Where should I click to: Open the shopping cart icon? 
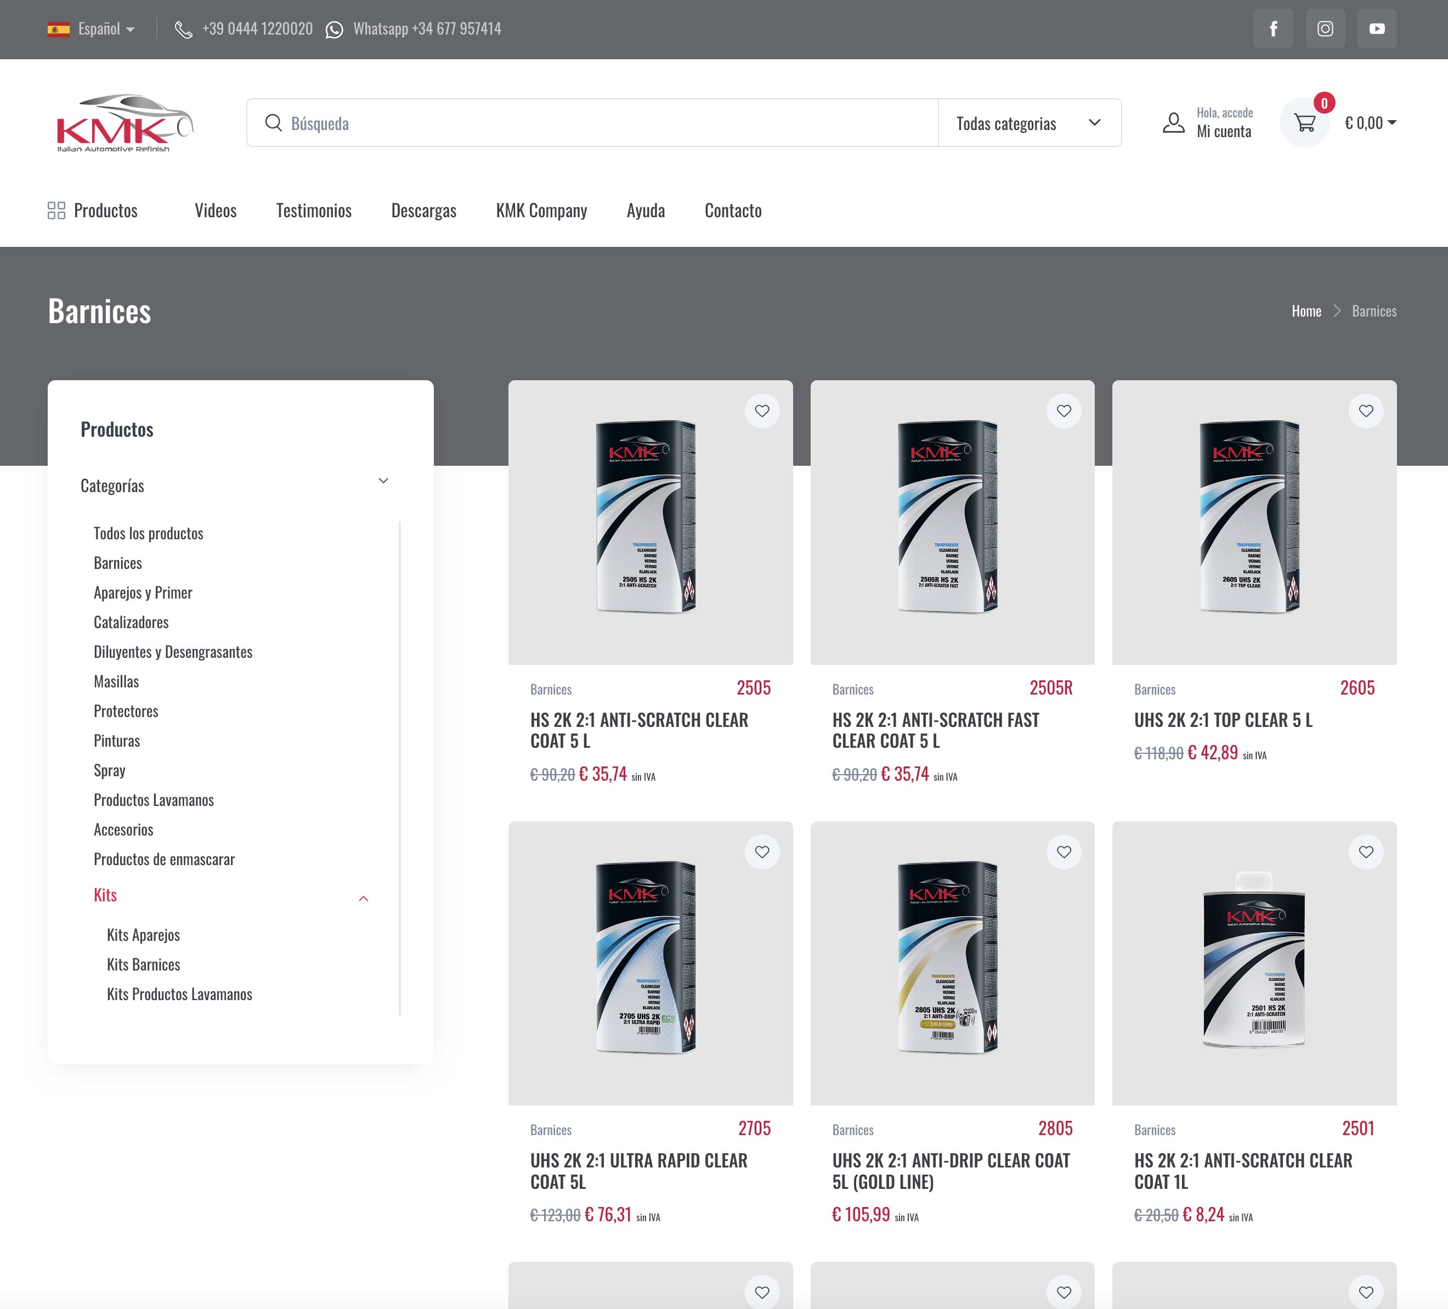1304,123
